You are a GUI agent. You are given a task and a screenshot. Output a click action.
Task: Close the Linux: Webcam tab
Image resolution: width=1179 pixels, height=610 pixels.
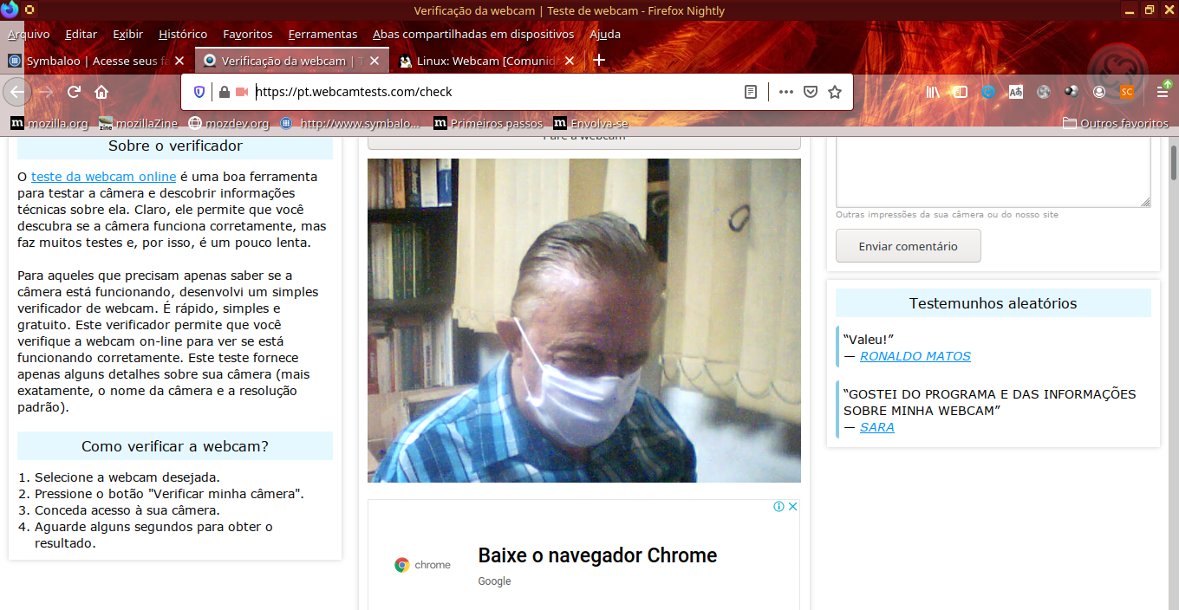(x=570, y=61)
